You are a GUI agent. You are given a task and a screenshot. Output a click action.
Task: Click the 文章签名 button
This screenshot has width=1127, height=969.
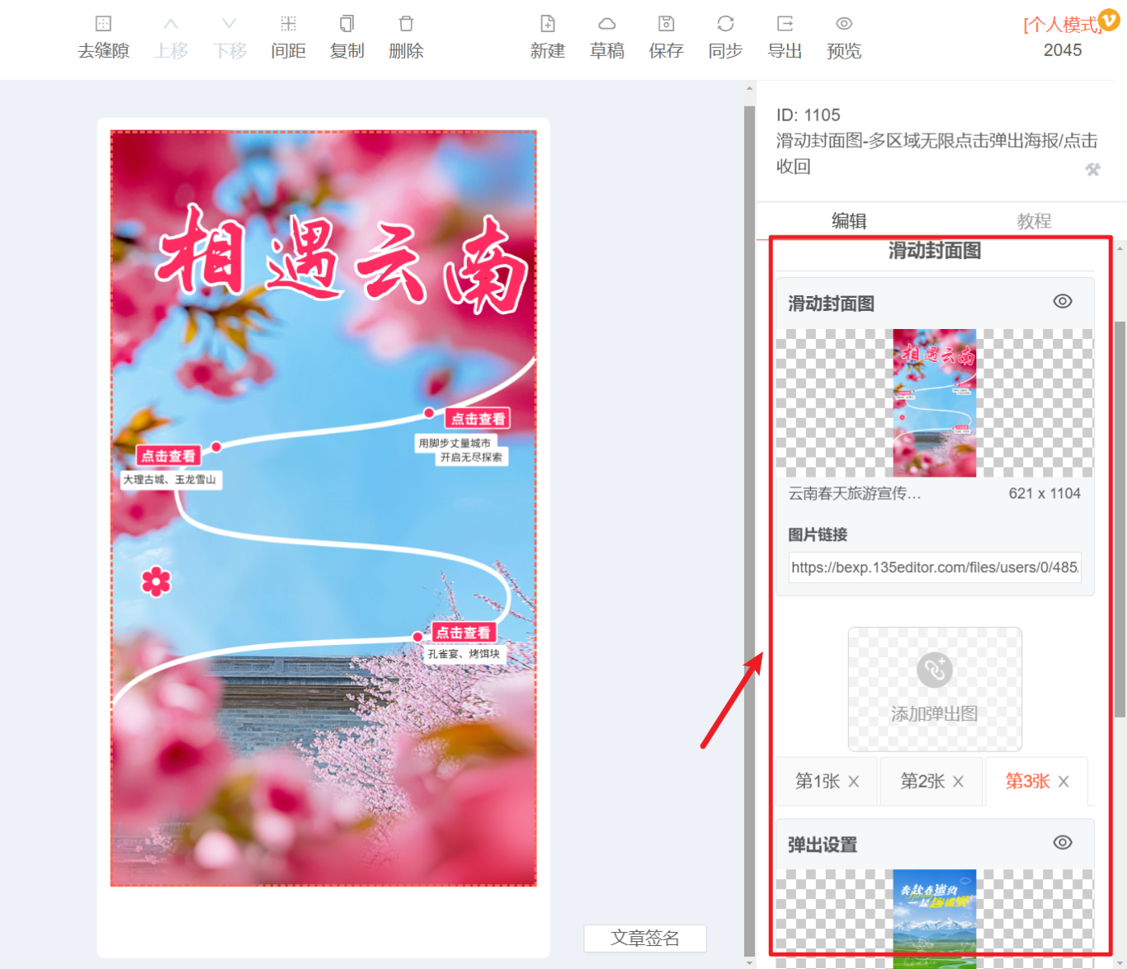coord(645,938)
